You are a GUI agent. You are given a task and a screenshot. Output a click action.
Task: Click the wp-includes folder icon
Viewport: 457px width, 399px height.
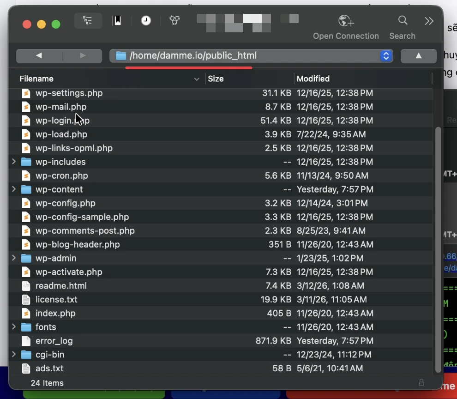(x=26, y=162)
